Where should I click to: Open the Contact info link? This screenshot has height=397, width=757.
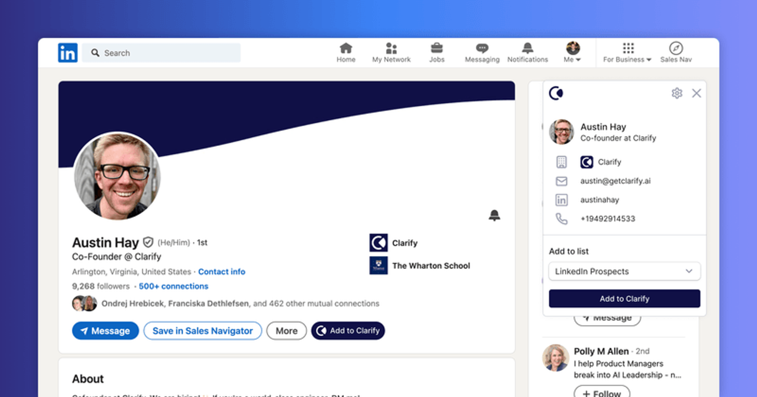pyautogui.click(x=222, y=271)
